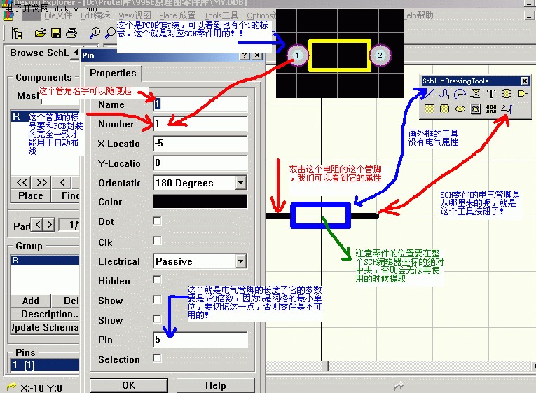The width and height of the screenshot is (536, 393).
Task: Switch to the Properties tab
Action: tap(113, 73)
